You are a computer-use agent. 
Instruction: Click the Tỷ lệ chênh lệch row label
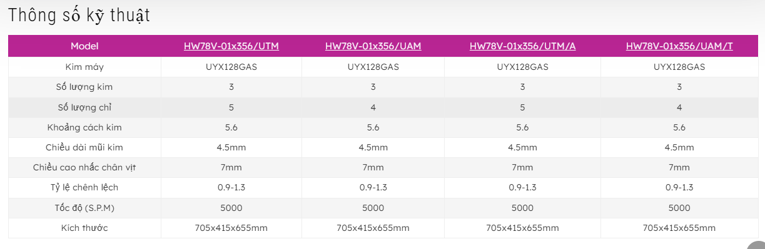pyautogui.click(x=84, y=187)
